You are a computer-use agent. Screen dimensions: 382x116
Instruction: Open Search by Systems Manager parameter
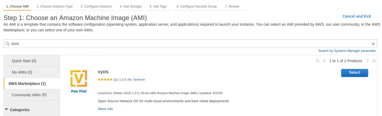pos(347,51)
